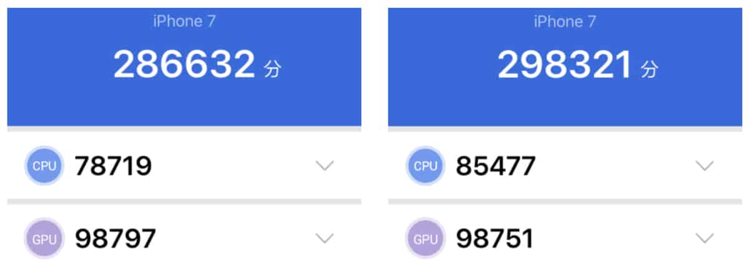This screenshot has height=269, width=749.
Task: Select the total score 286632
Action: point(184,65)
